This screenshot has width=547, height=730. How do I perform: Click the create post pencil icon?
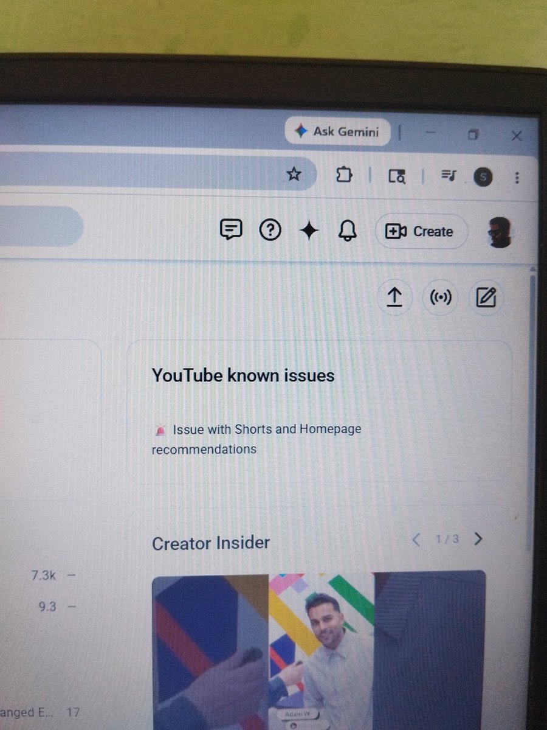pyautogui.click(x=486, y=298)
